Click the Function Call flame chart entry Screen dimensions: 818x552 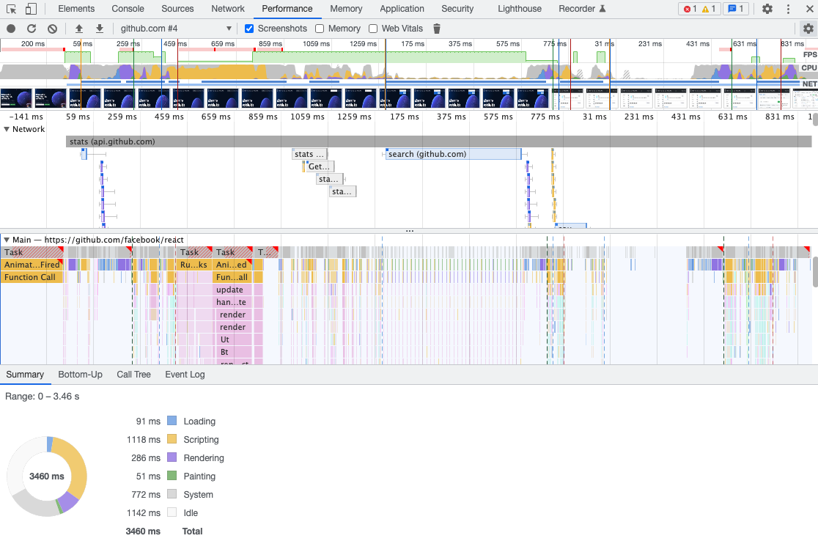32,277
